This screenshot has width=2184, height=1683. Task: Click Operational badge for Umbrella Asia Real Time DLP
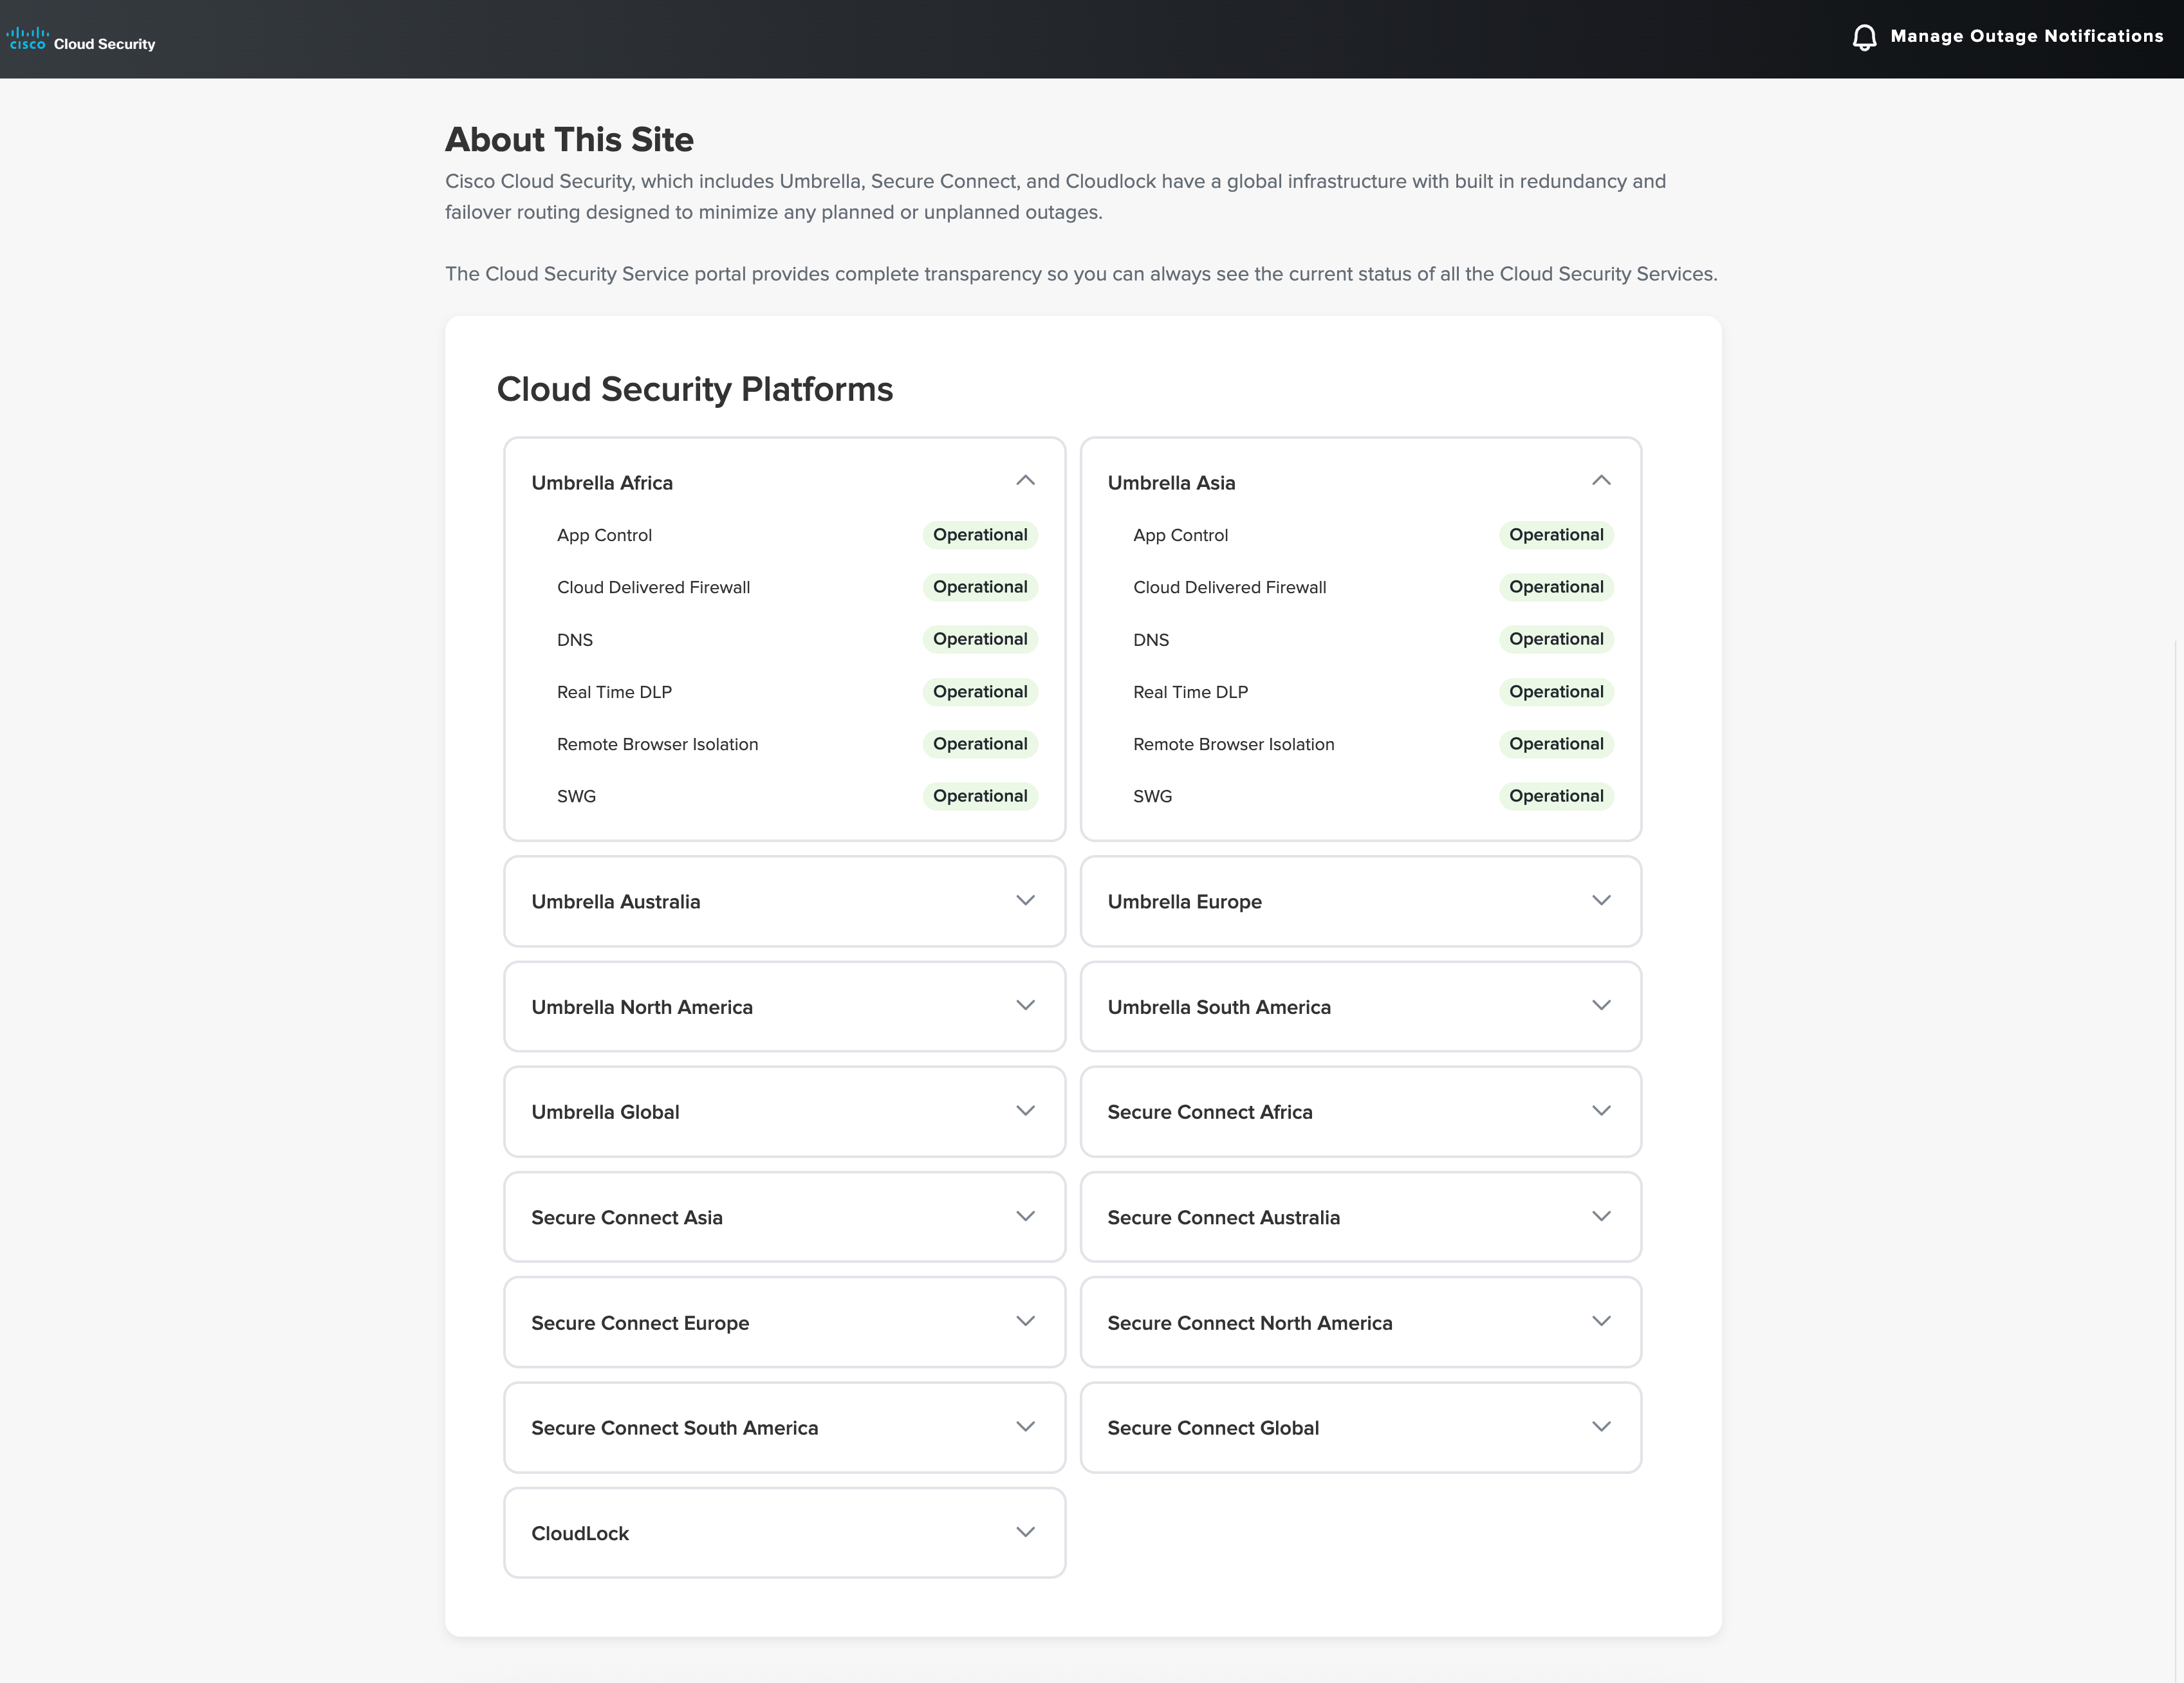tap(1556, 692)
